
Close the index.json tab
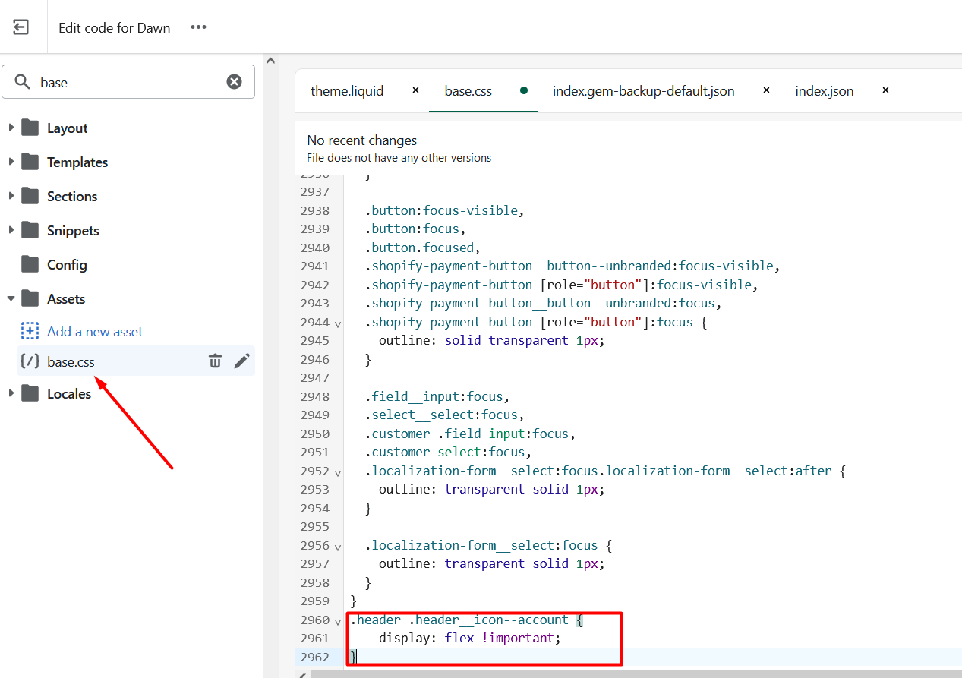point(885,90)
